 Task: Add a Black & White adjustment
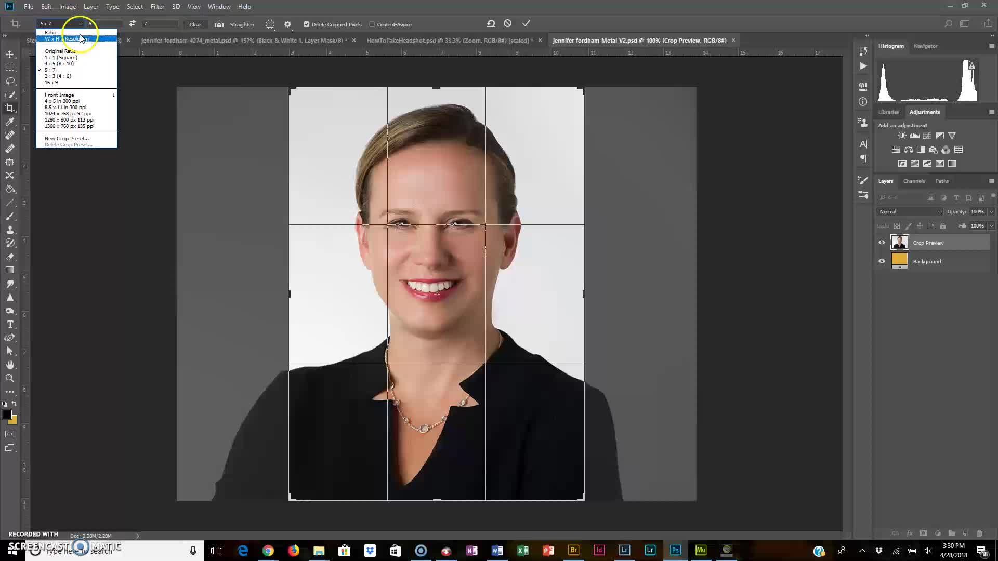(921, 150)
